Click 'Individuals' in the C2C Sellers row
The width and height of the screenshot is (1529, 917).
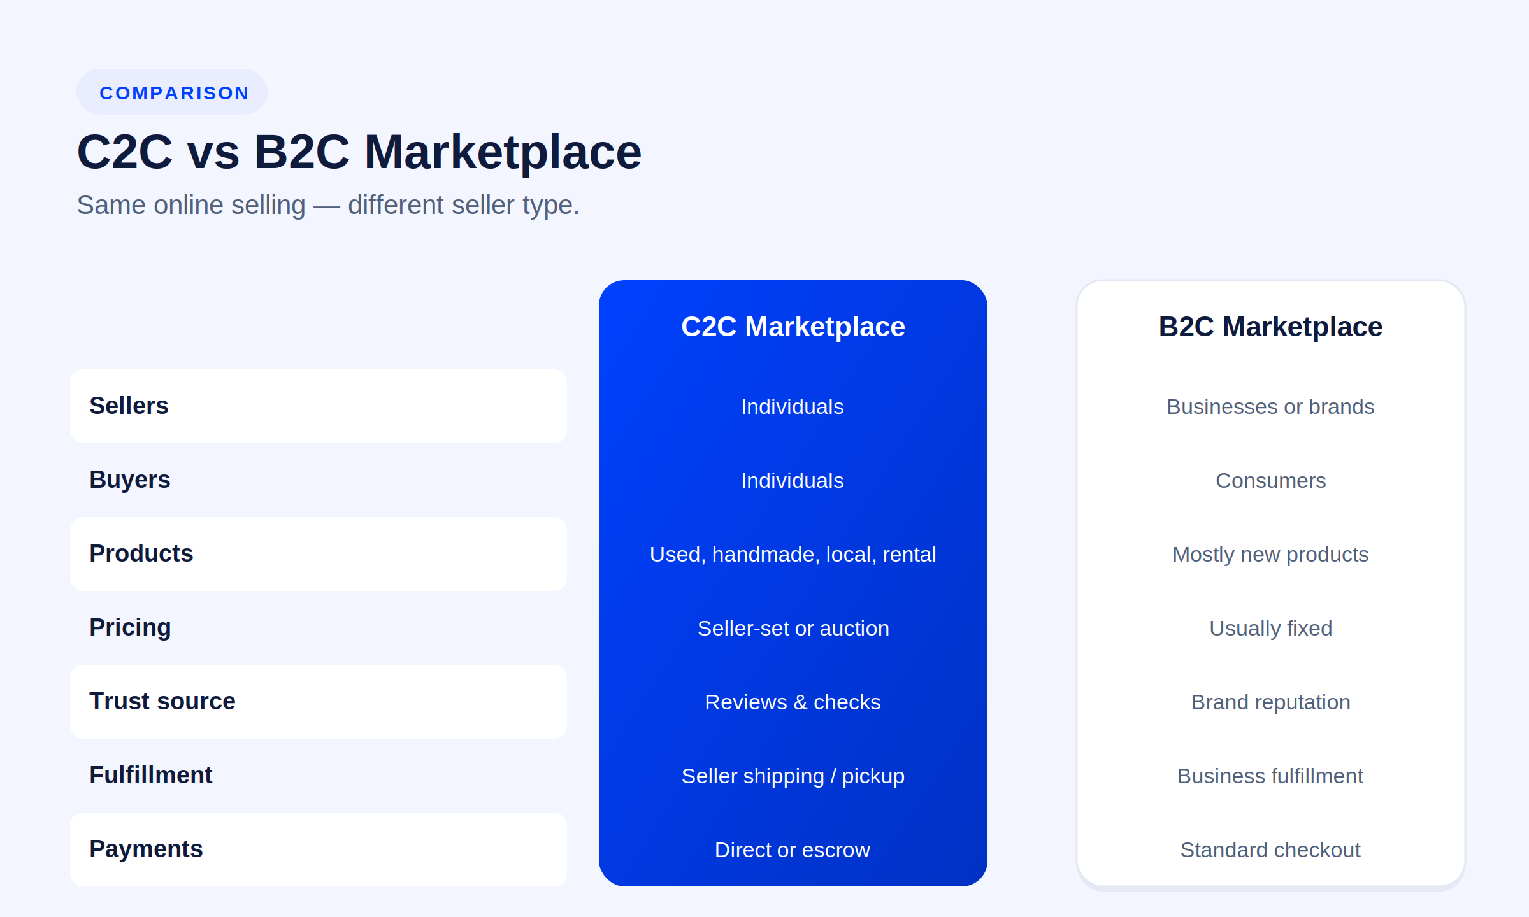click(793, 407)
